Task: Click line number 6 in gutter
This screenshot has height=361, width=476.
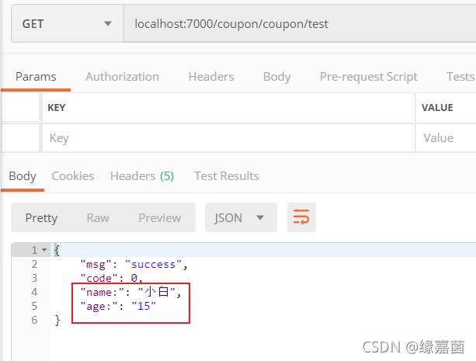Action: (x=35, y=320)
